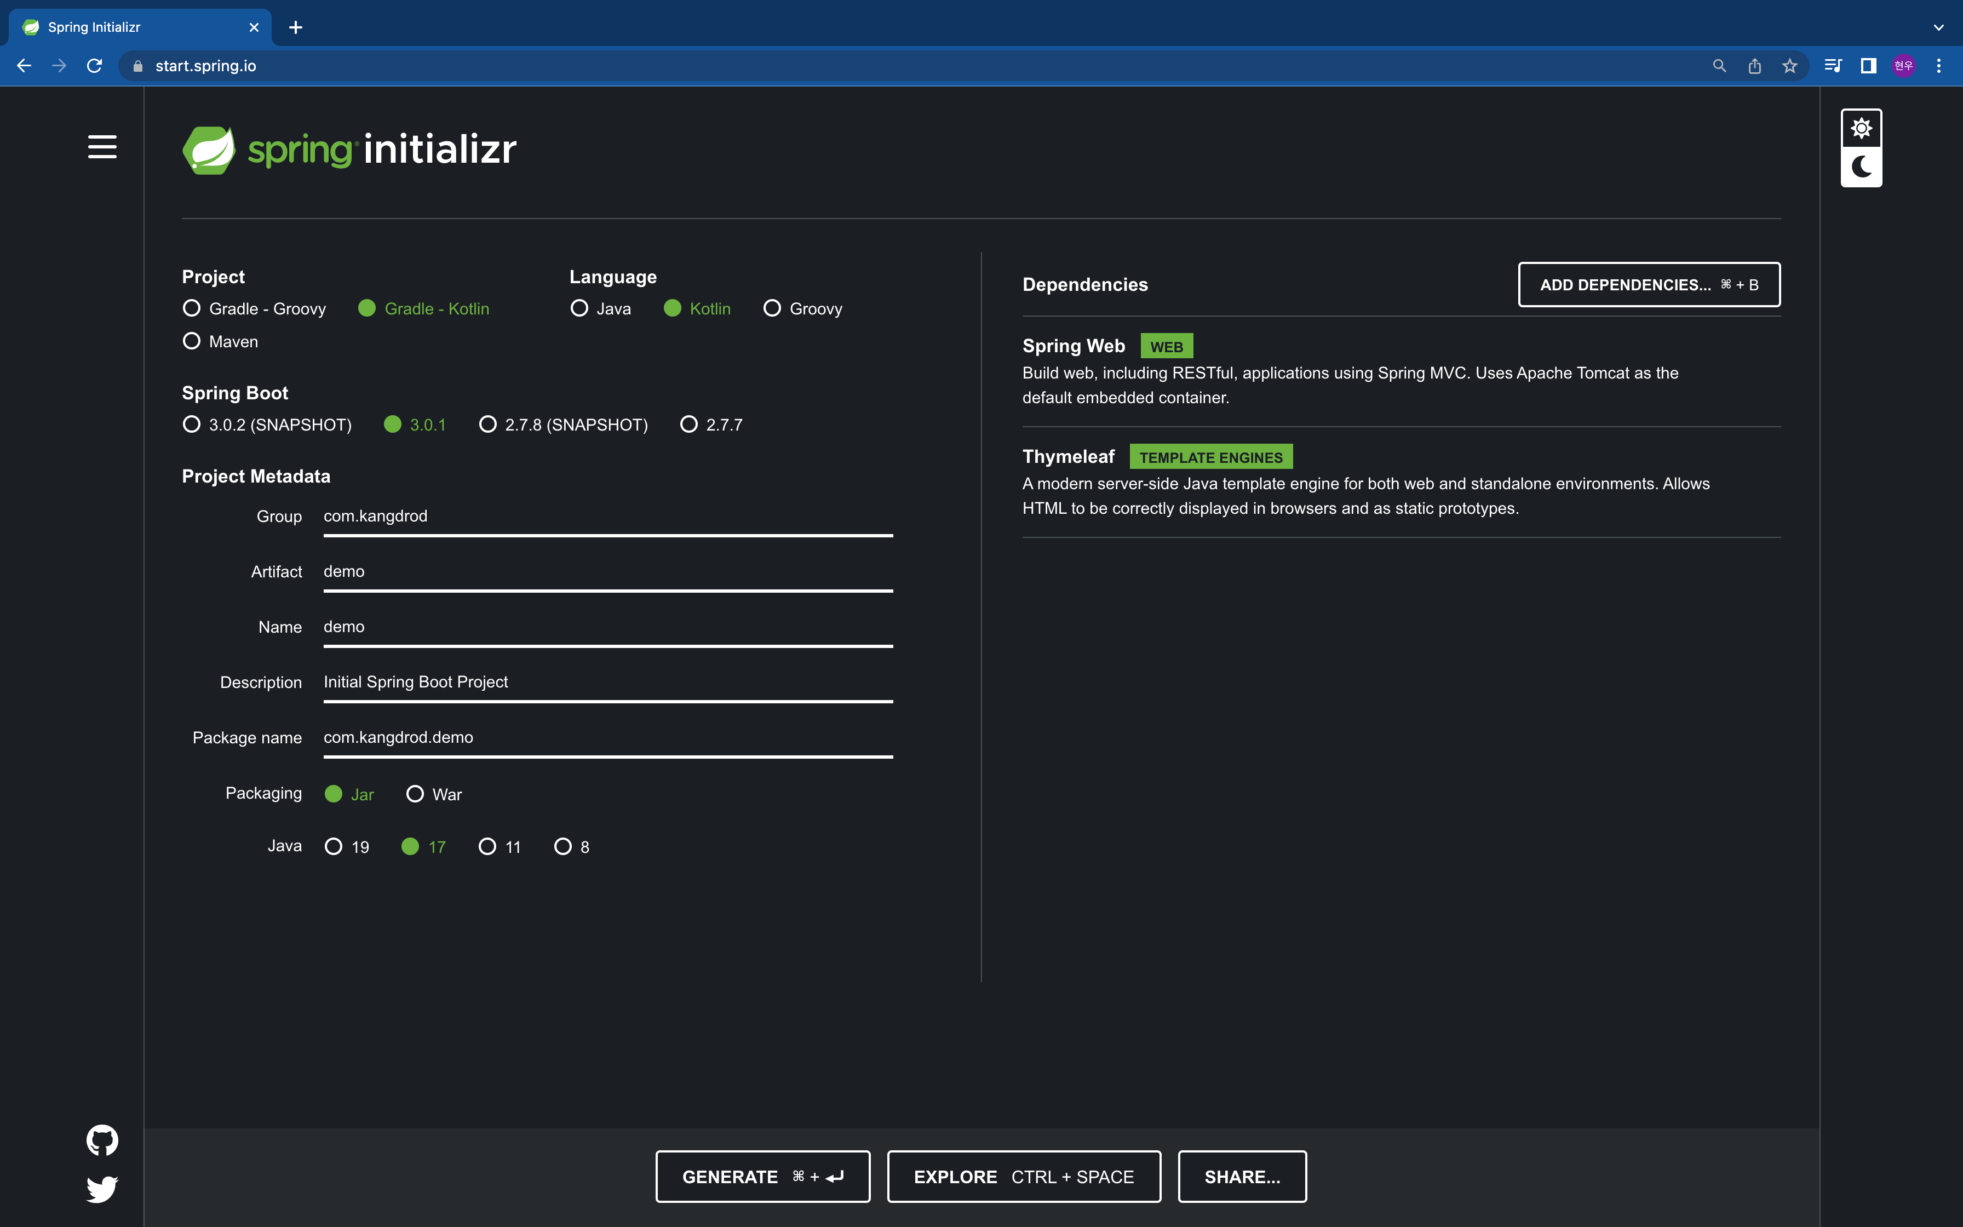
Task: Select Spring Boot 2.7.7 version
Action: (x=688, y=425)
